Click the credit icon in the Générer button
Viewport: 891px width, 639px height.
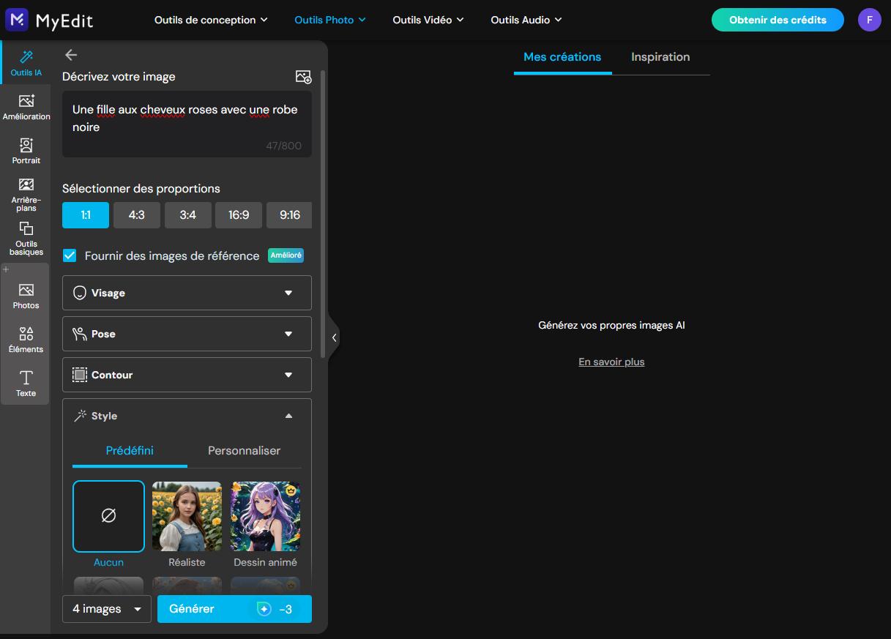point(264,609)
